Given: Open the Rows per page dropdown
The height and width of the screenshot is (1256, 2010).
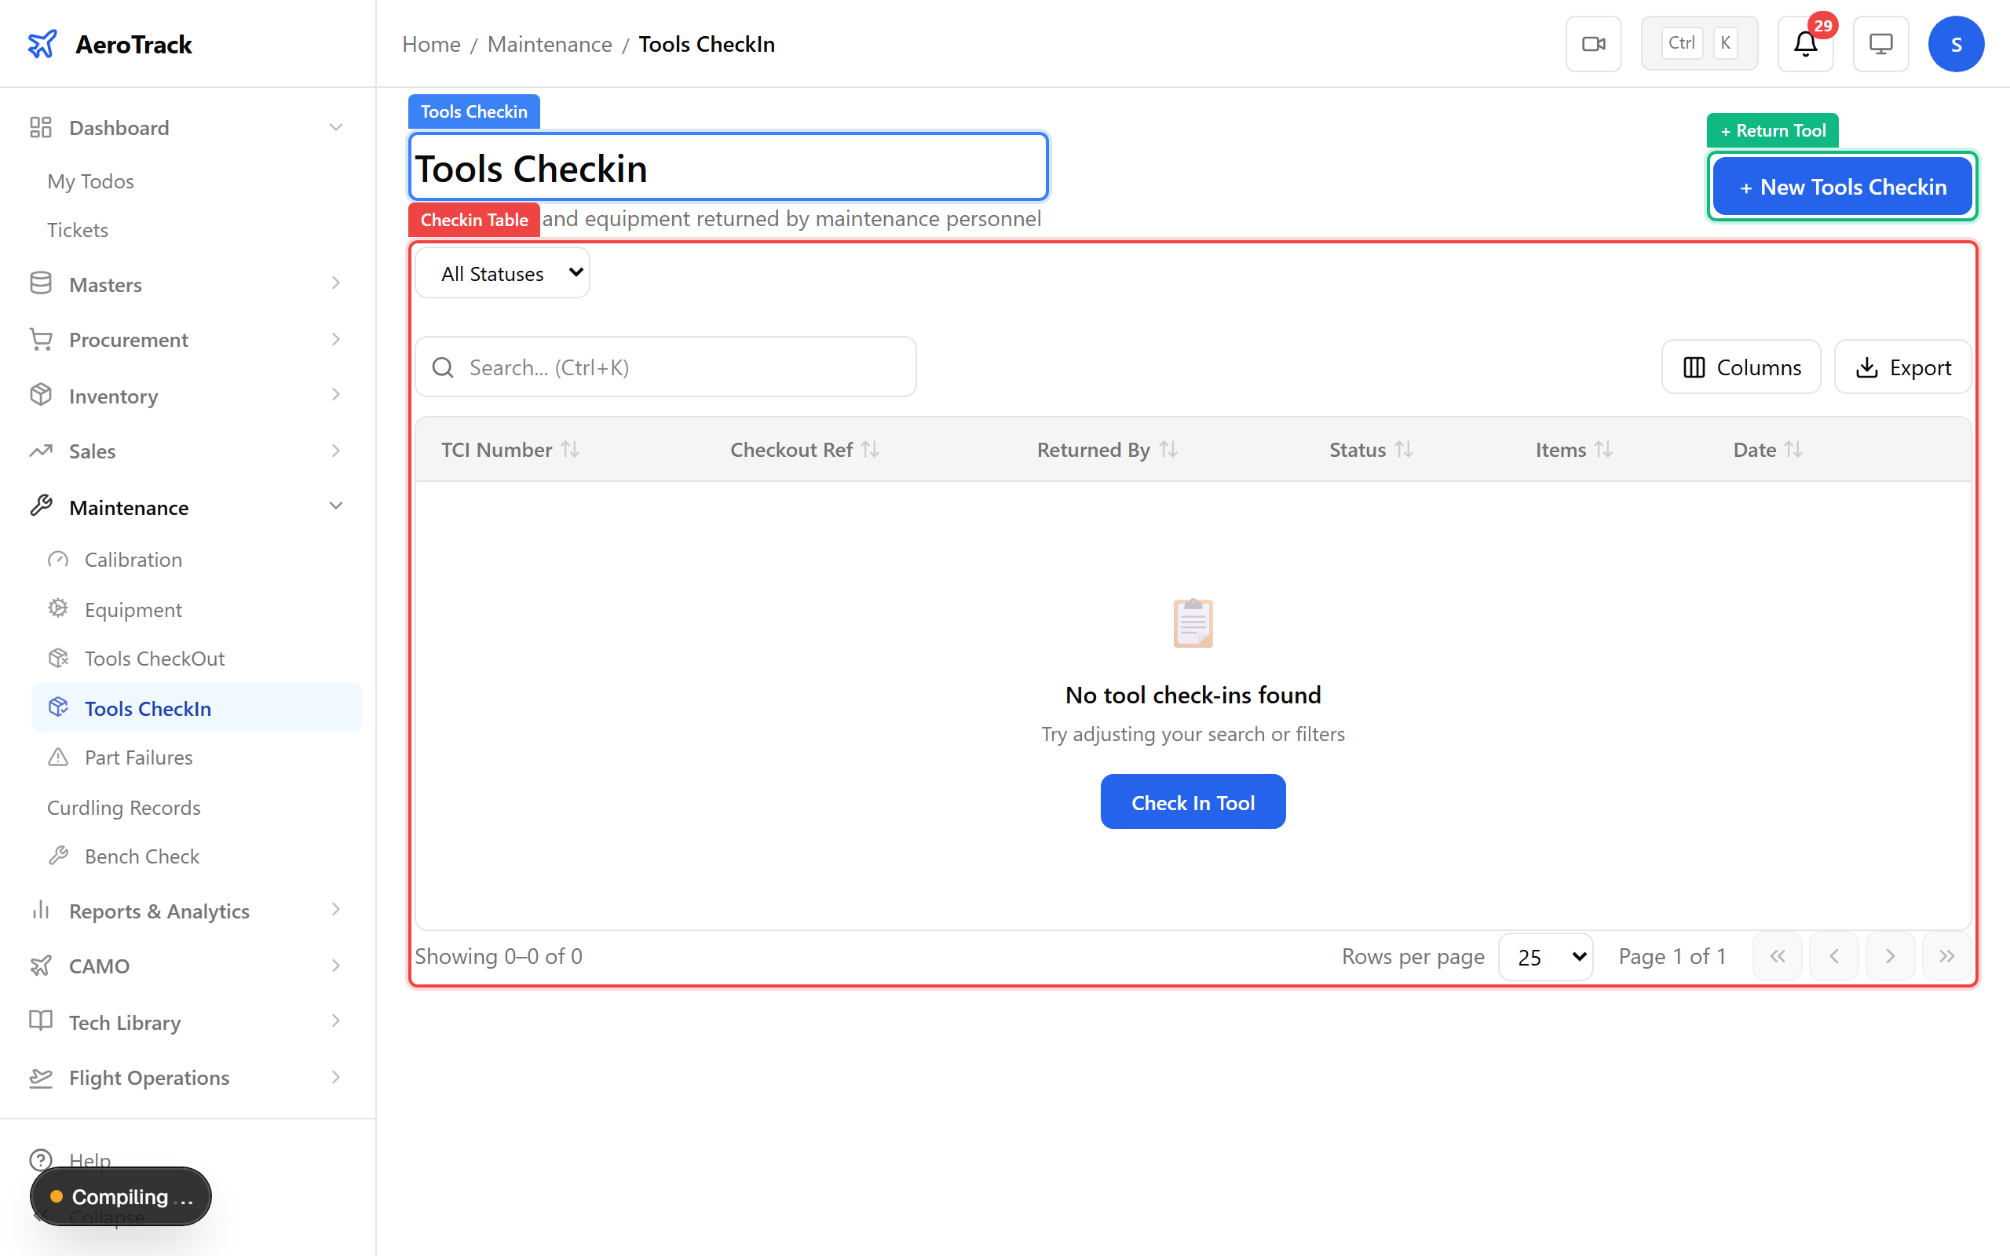Looking at the screenshot, I should click(1544, 956).
